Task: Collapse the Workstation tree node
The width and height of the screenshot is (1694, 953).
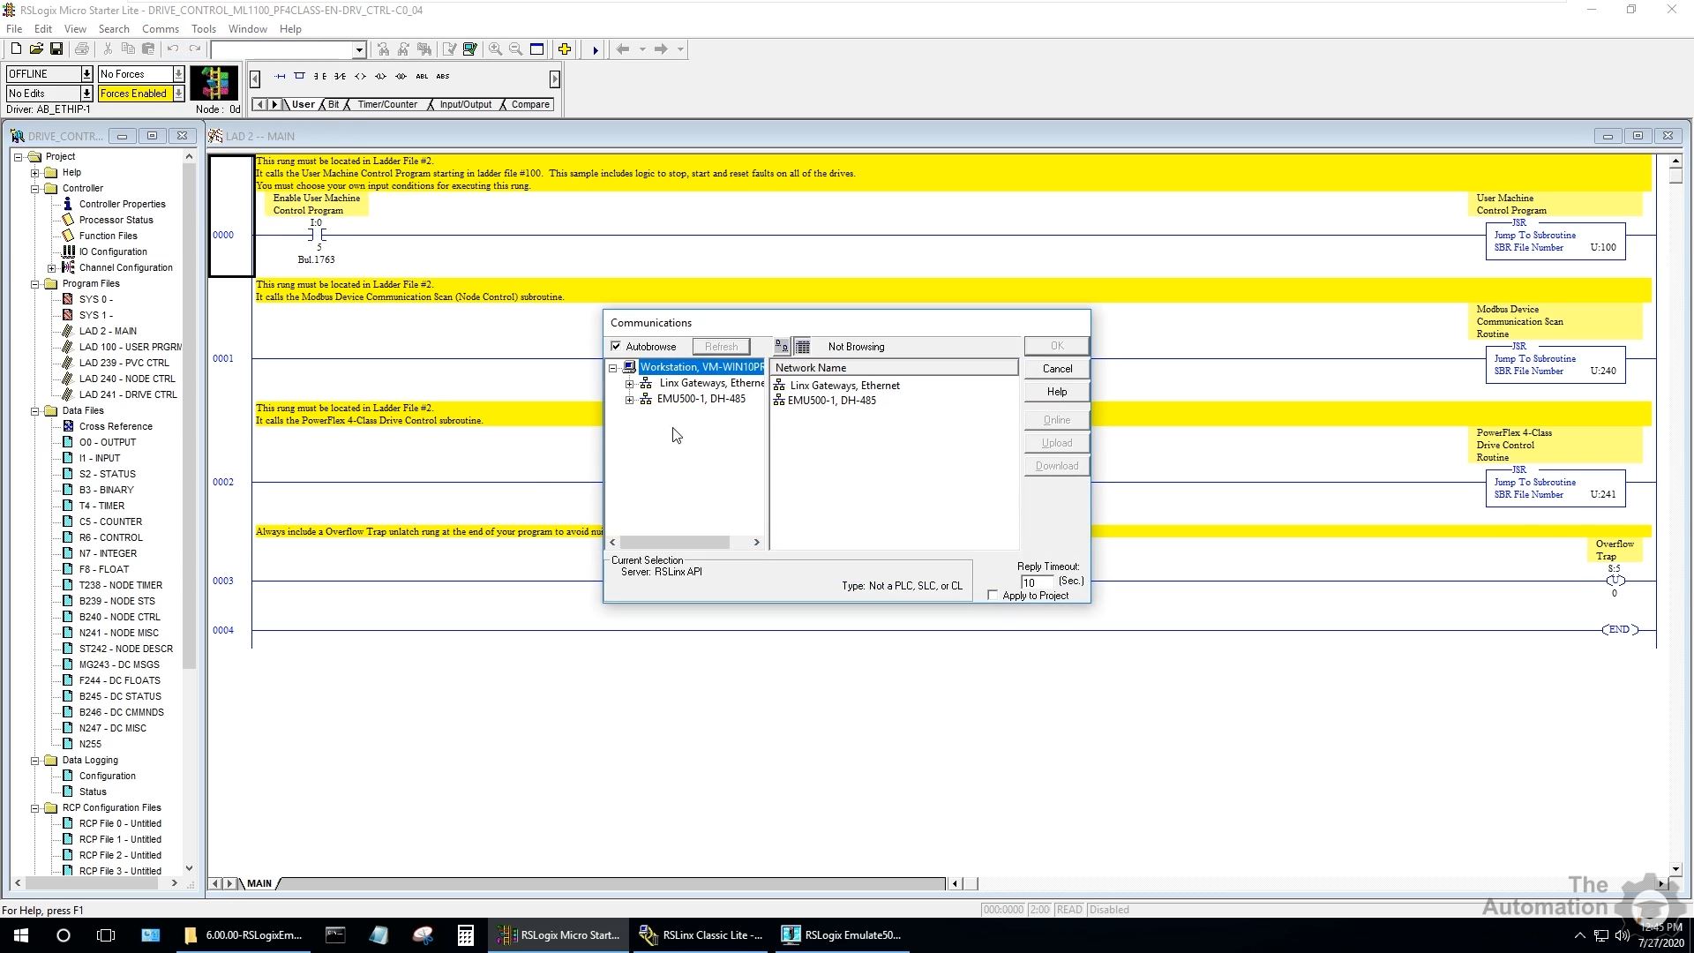Action: [613, 368]
